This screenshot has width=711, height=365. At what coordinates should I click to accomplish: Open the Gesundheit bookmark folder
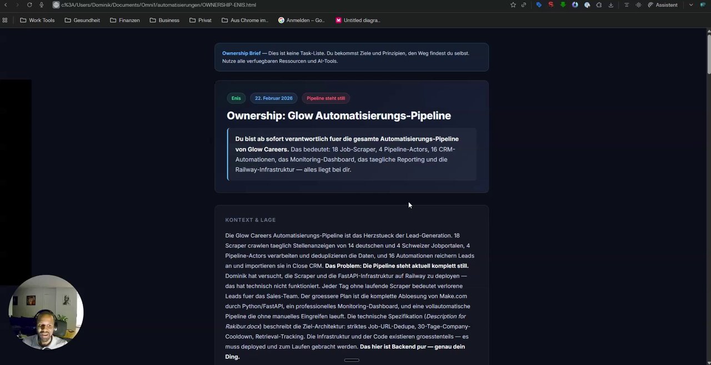point(82,20)
